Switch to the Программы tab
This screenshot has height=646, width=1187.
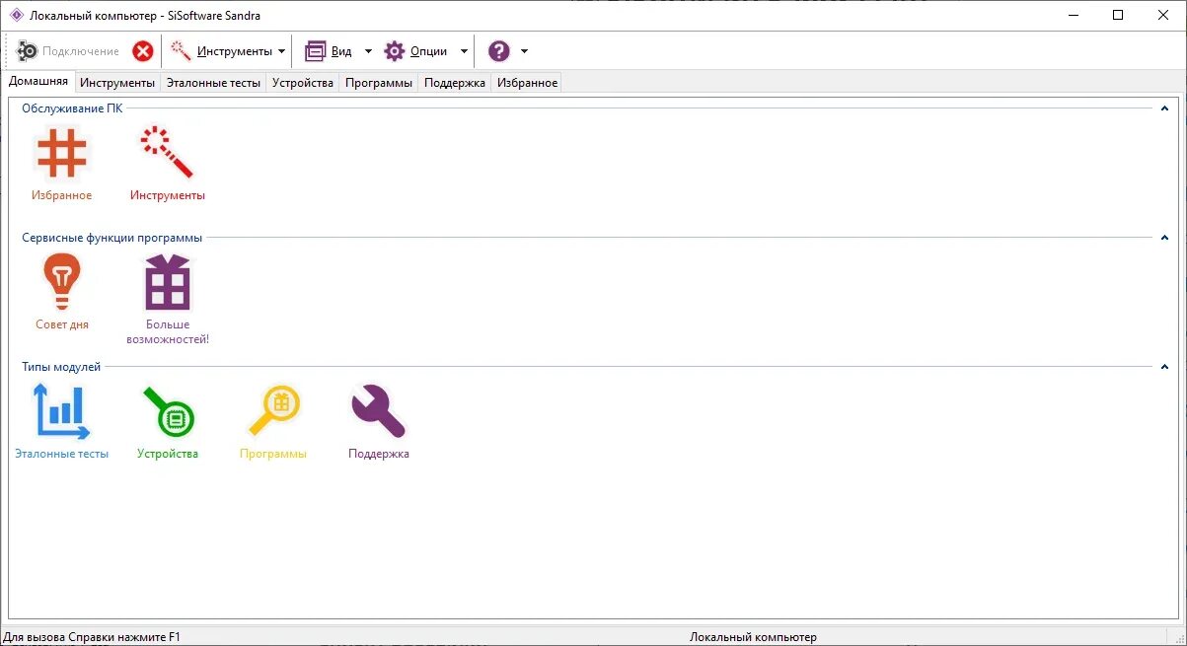click(x=379, y=83)
